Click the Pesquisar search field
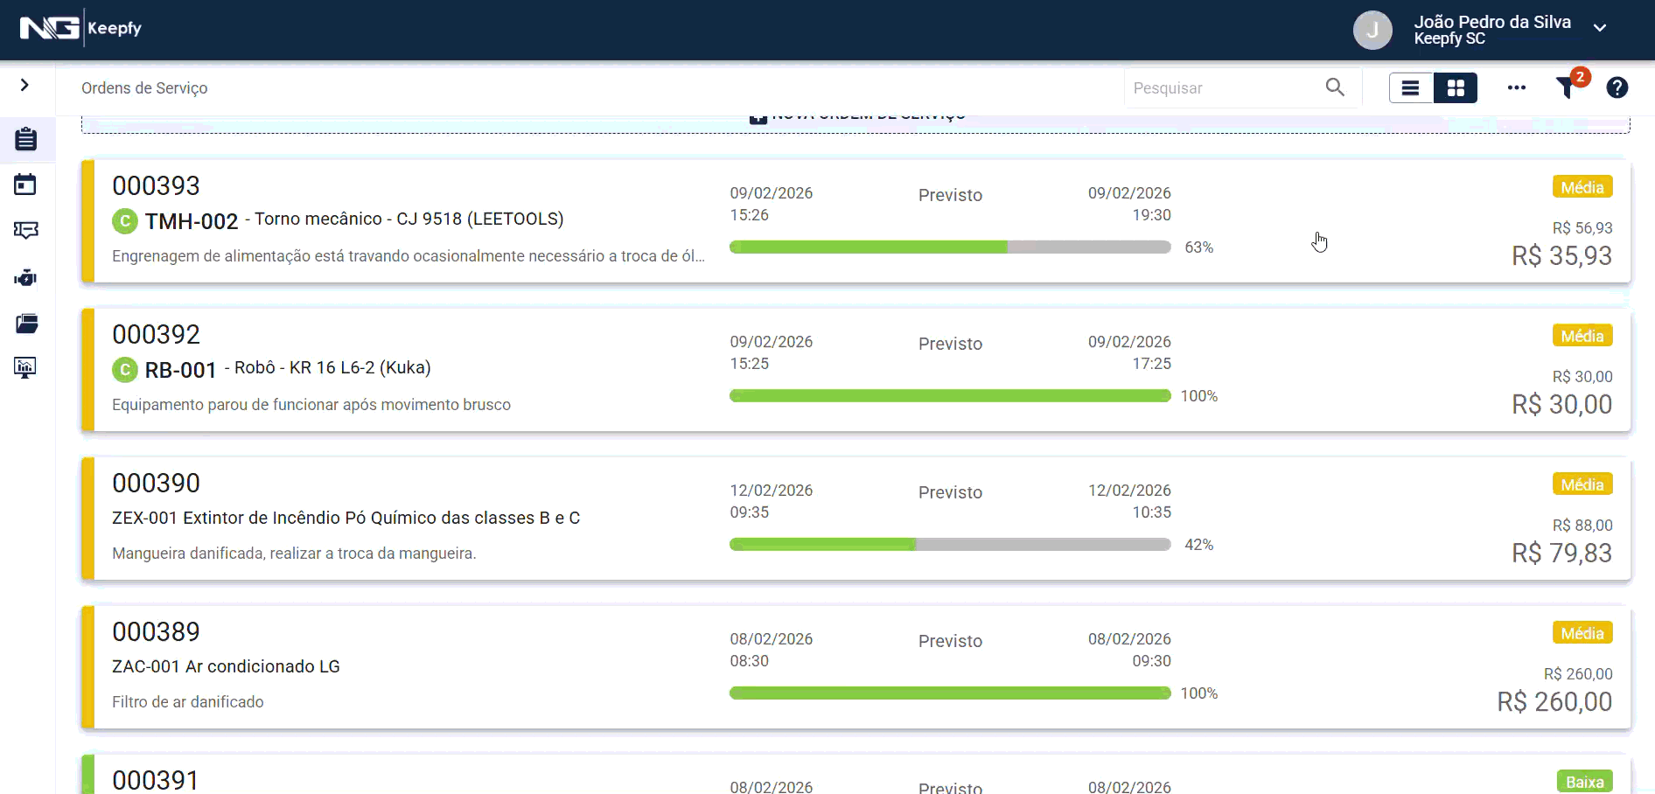The image size is (1655, 794). [x=1225, y=87]
